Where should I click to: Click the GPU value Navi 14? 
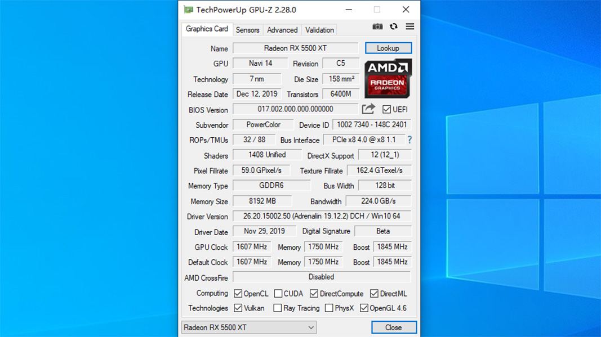261,63
